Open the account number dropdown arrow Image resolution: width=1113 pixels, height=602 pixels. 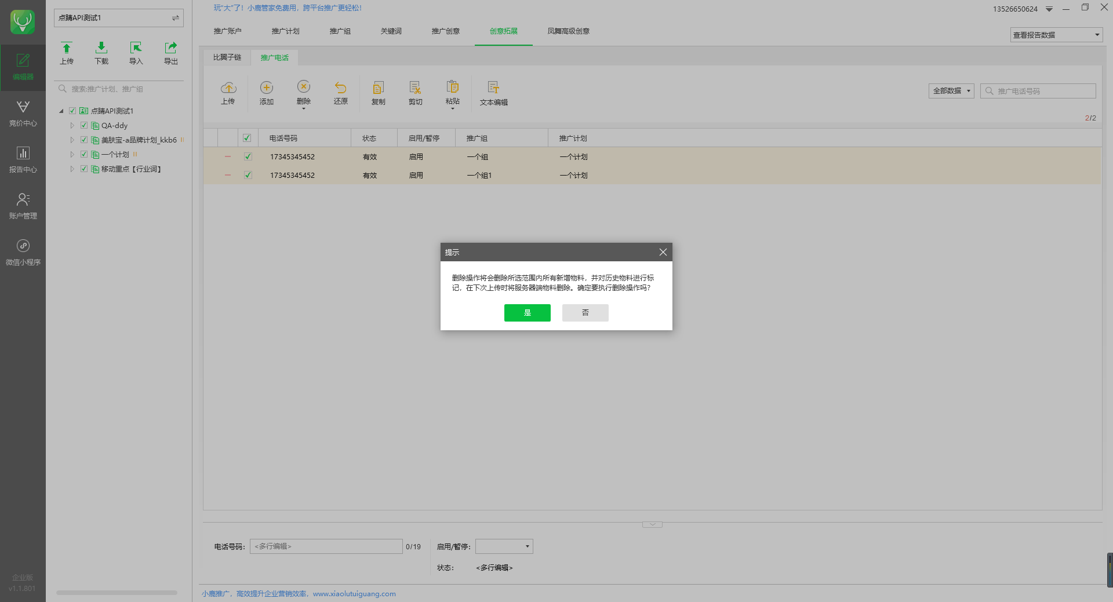tap(1049, 9)
